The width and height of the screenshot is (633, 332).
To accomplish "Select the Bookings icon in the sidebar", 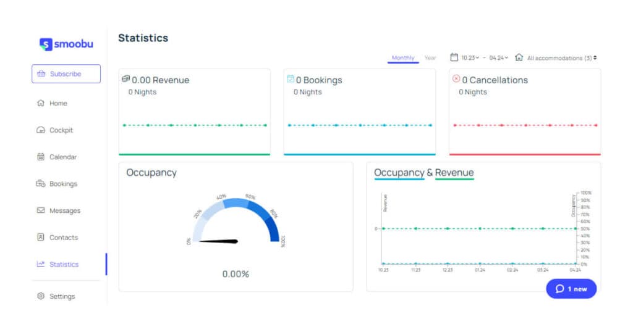I will (x=41, y=183).
